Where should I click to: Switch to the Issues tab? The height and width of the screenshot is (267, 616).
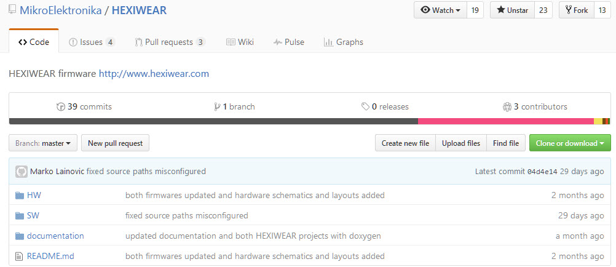click(x=91, y=42)
